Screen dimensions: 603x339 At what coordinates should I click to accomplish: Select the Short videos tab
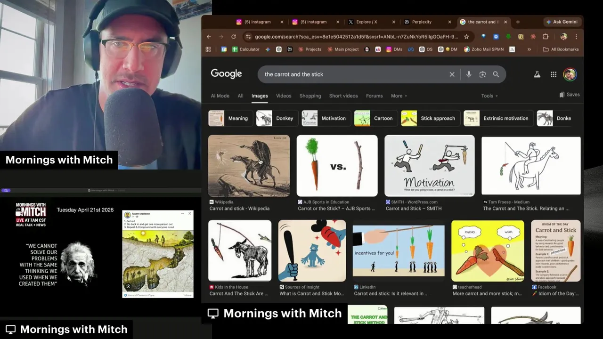(343, 96)
